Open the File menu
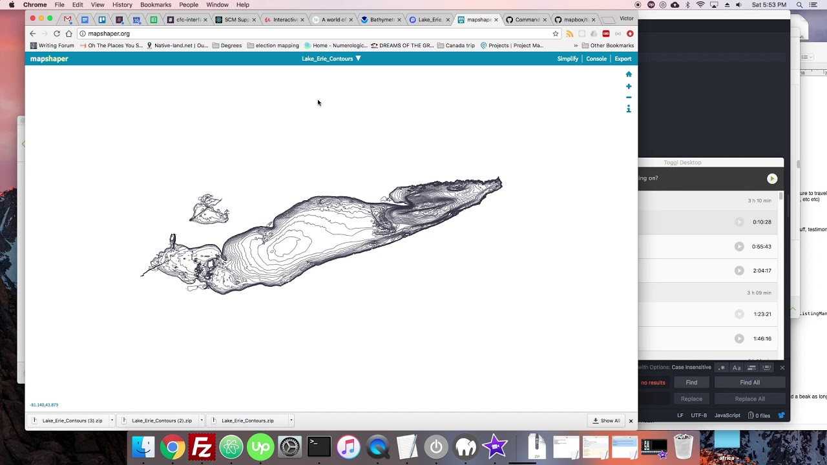 (59, 5)
